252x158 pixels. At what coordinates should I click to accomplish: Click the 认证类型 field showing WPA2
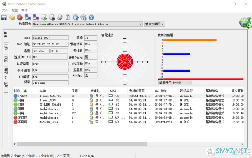click(x=50, y=64)
